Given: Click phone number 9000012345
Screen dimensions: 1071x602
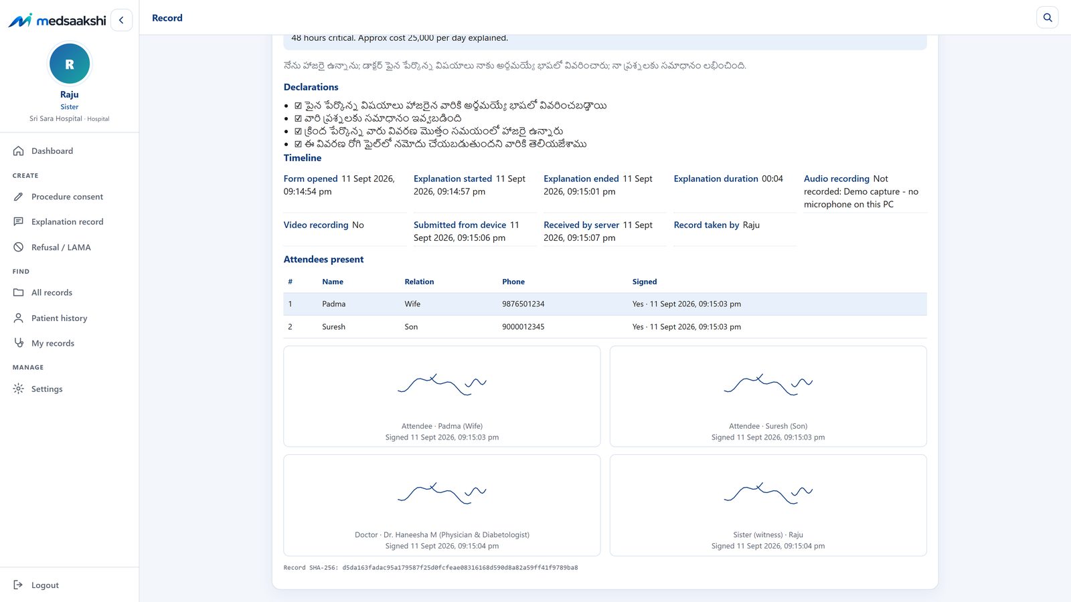Looking at the screenshot, I should [523, 326].
